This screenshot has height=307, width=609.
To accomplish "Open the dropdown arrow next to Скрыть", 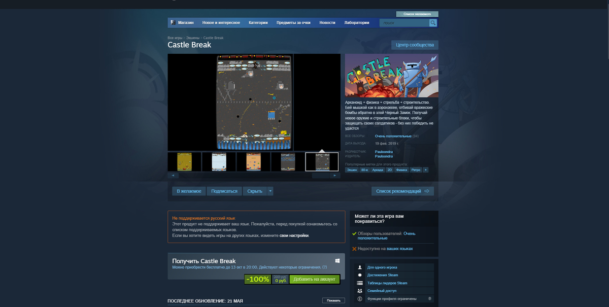I will point(270,191).
